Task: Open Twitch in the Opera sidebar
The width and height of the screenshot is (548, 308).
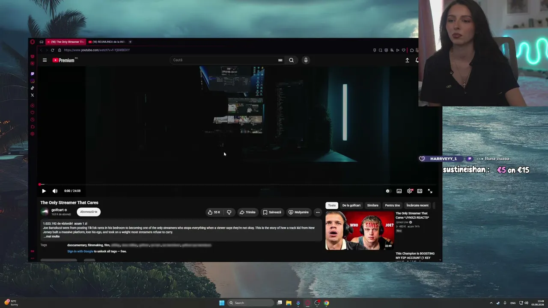Action: (33, 74)
